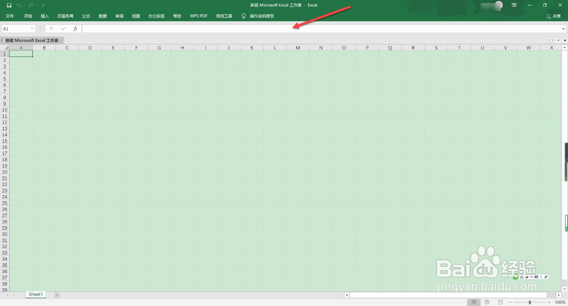Switch to the 视图 ribbon tab
Screen dimensions: 568x306
coord(136,16)
